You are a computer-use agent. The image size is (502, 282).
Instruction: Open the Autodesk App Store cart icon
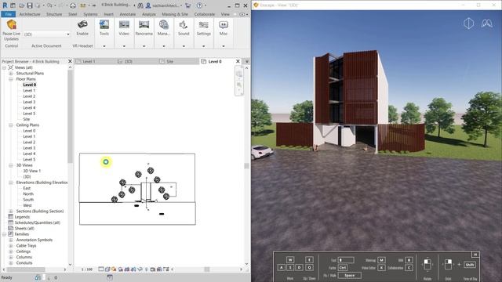coord(188,5)
